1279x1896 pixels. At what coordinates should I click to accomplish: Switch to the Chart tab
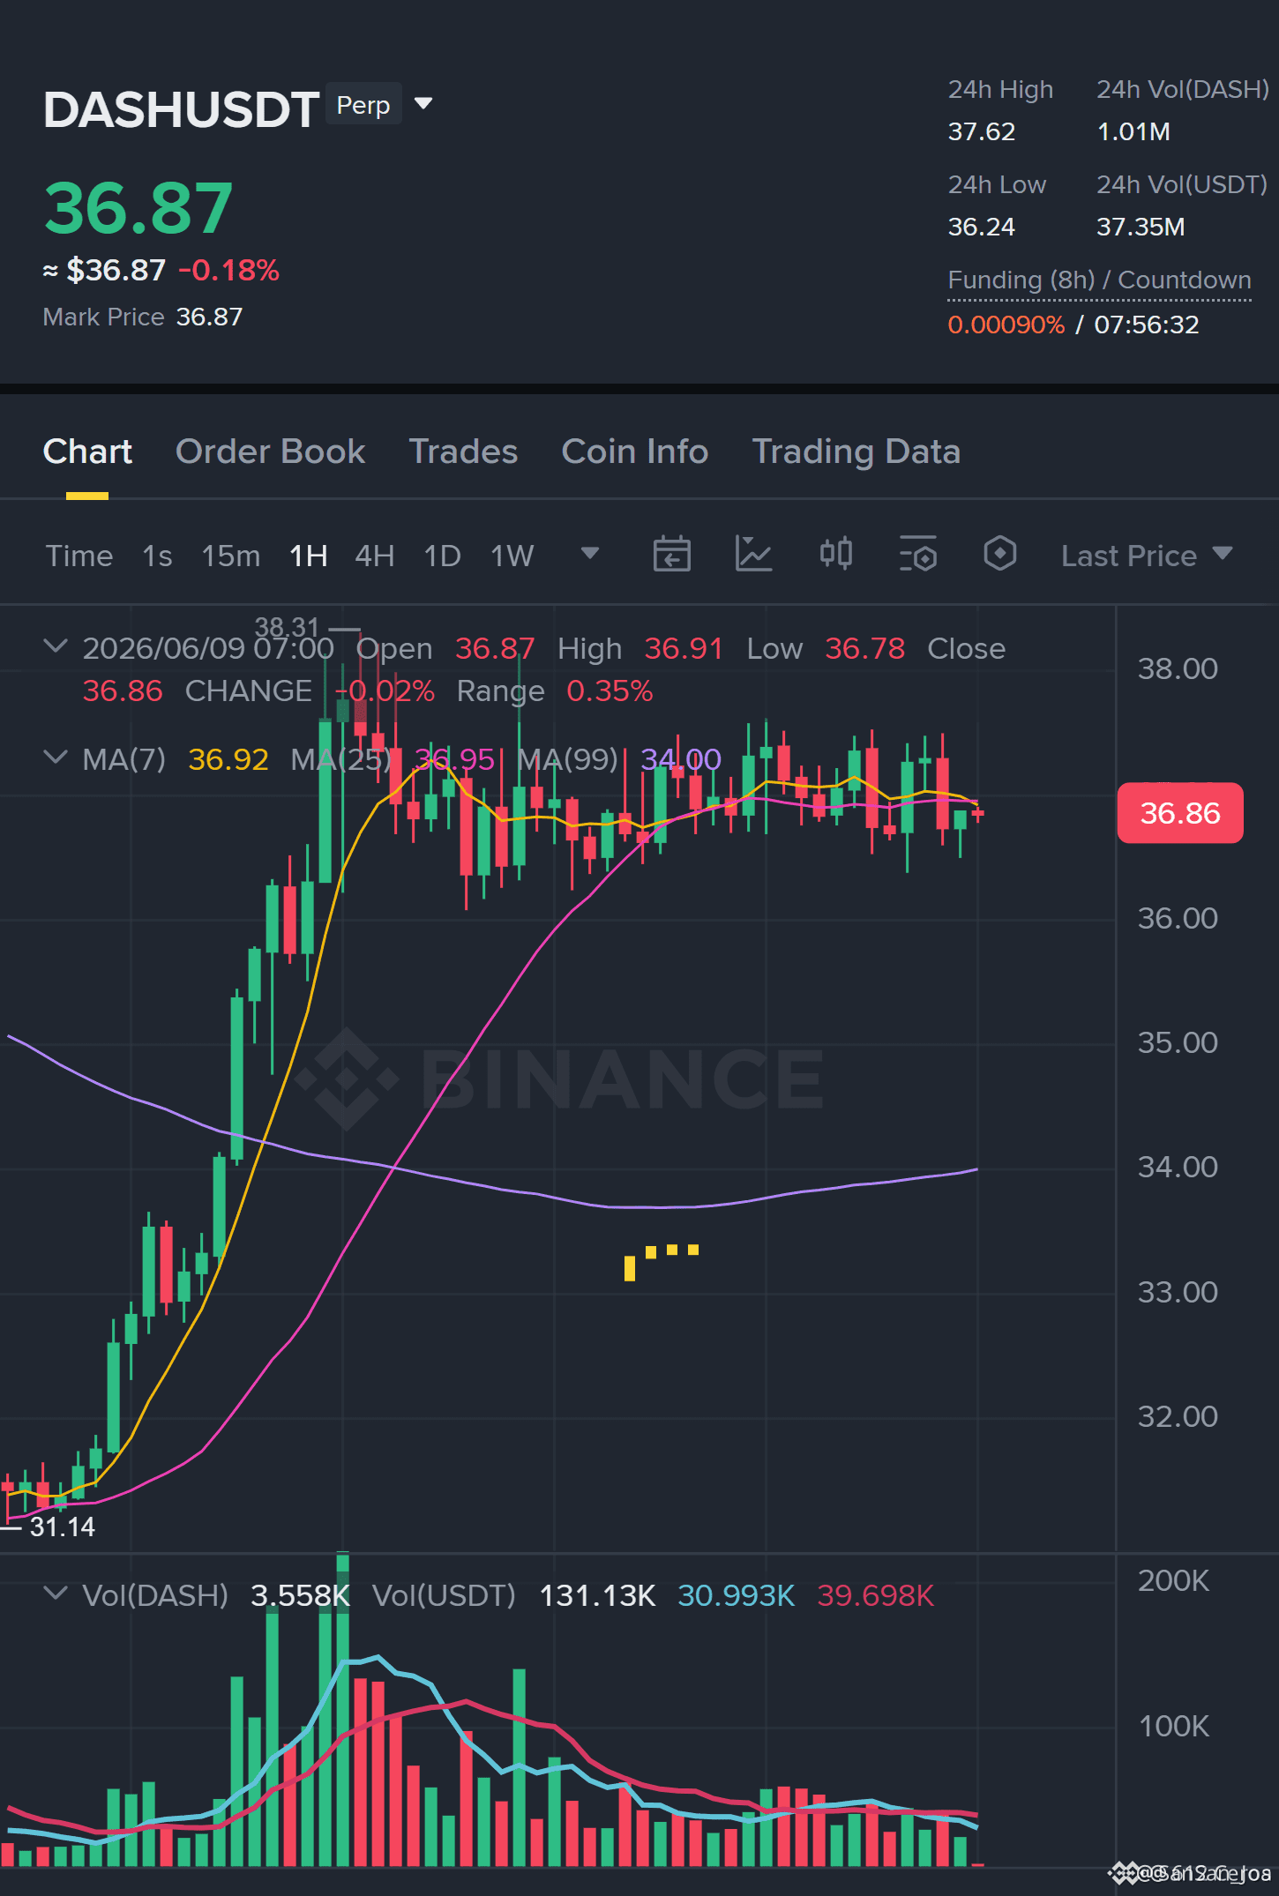click(87, 452)
